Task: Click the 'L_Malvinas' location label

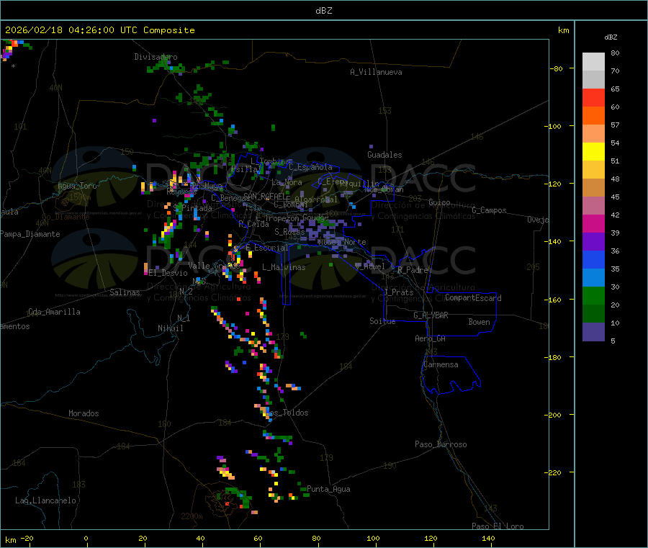Action: tap(284, 268)
